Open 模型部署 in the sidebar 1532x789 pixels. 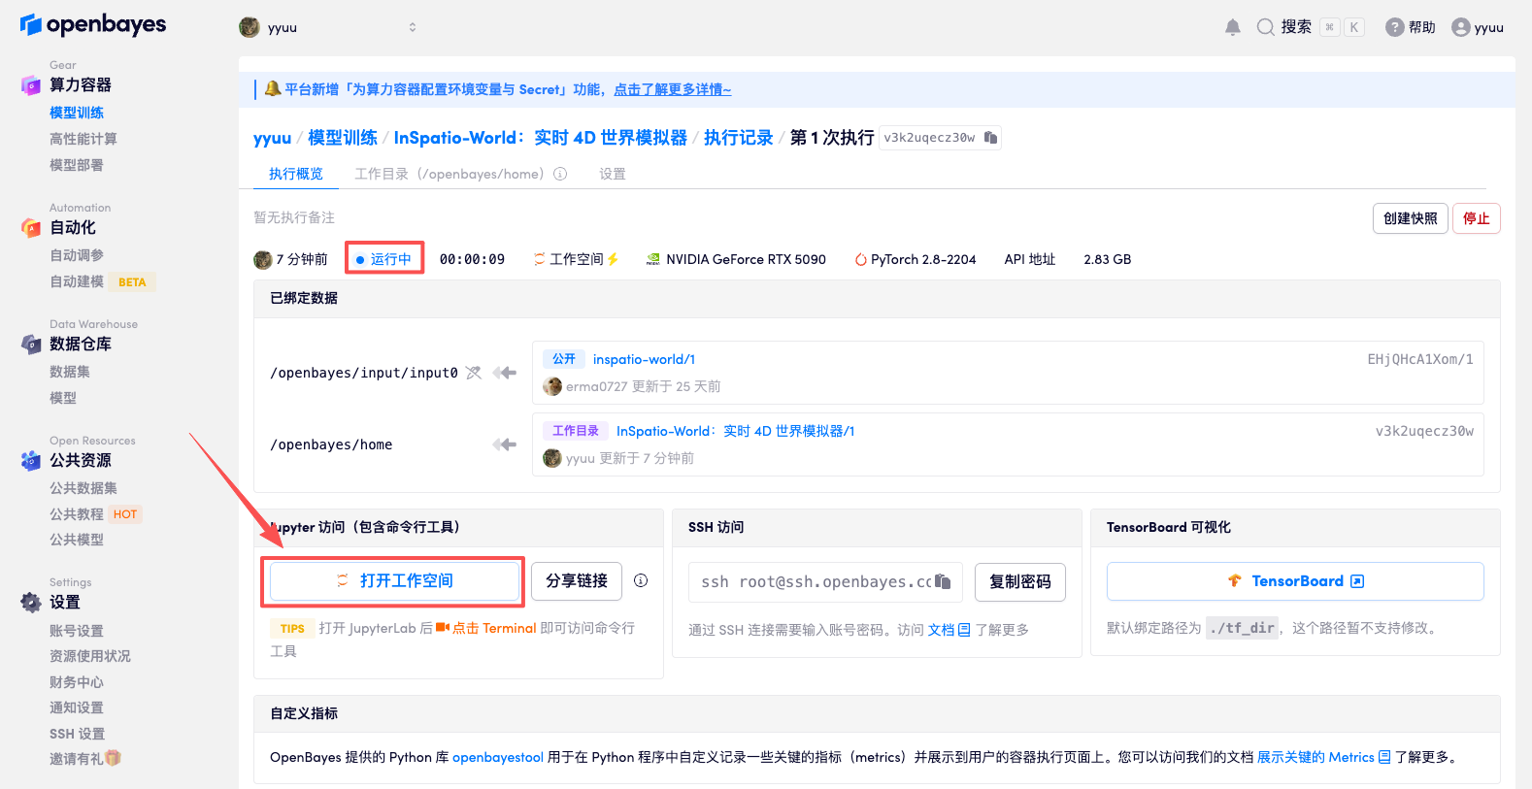77,165
